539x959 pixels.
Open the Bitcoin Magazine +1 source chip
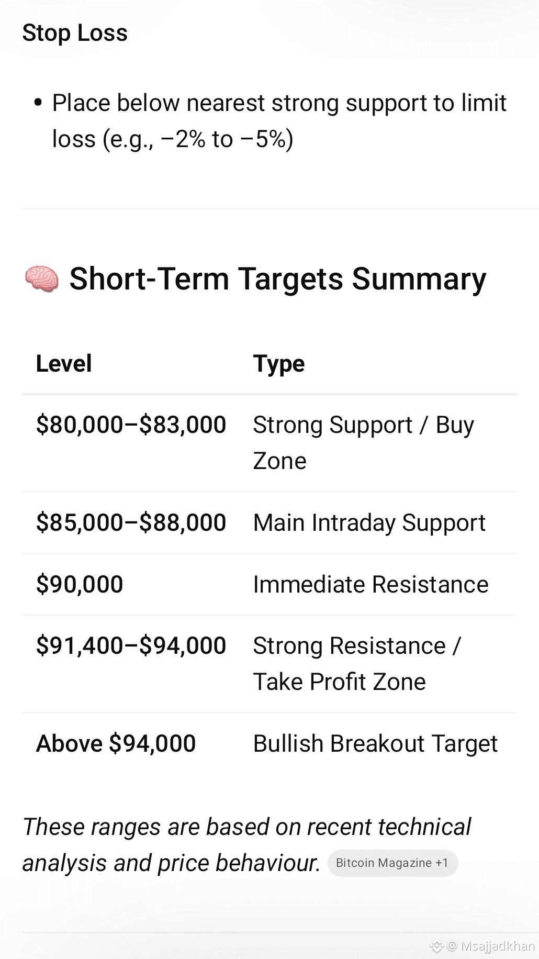pos(392,863)
